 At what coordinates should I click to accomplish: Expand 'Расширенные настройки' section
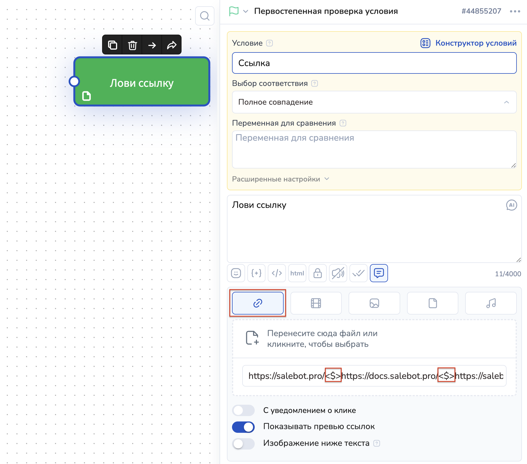[280, 179]
